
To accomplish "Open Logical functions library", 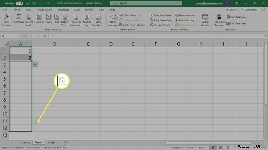I will coord(48,20).
